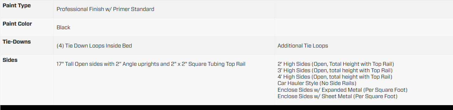
Task: Click the words Square Tubing Top Rail
Action: tap(217, 64)
